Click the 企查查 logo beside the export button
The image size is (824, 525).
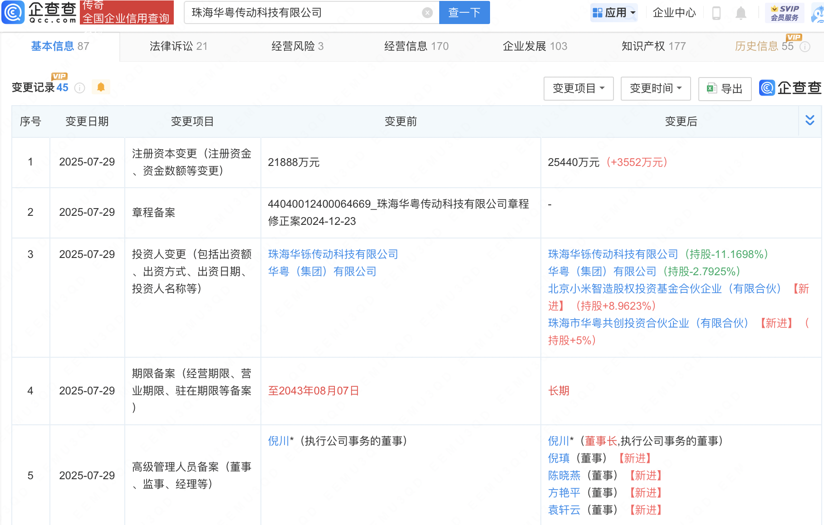tap(790, 88)
